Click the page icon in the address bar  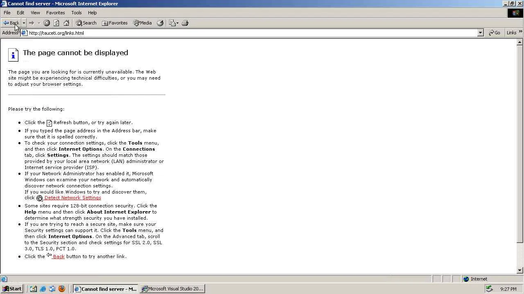click(x=25, y=33)
